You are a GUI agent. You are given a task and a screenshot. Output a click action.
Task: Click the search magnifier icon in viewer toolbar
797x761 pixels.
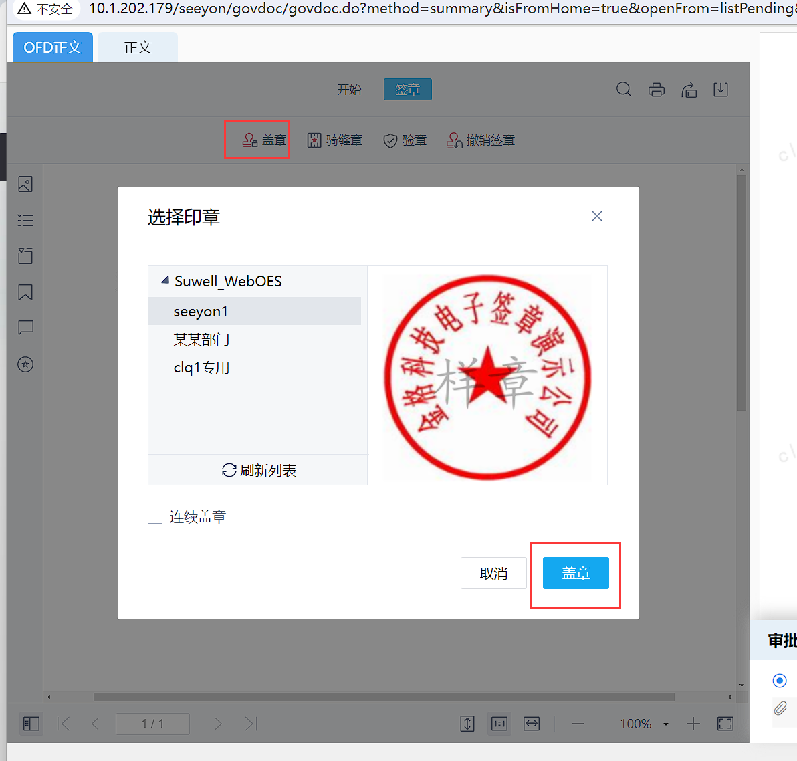[x=624, y=90]
